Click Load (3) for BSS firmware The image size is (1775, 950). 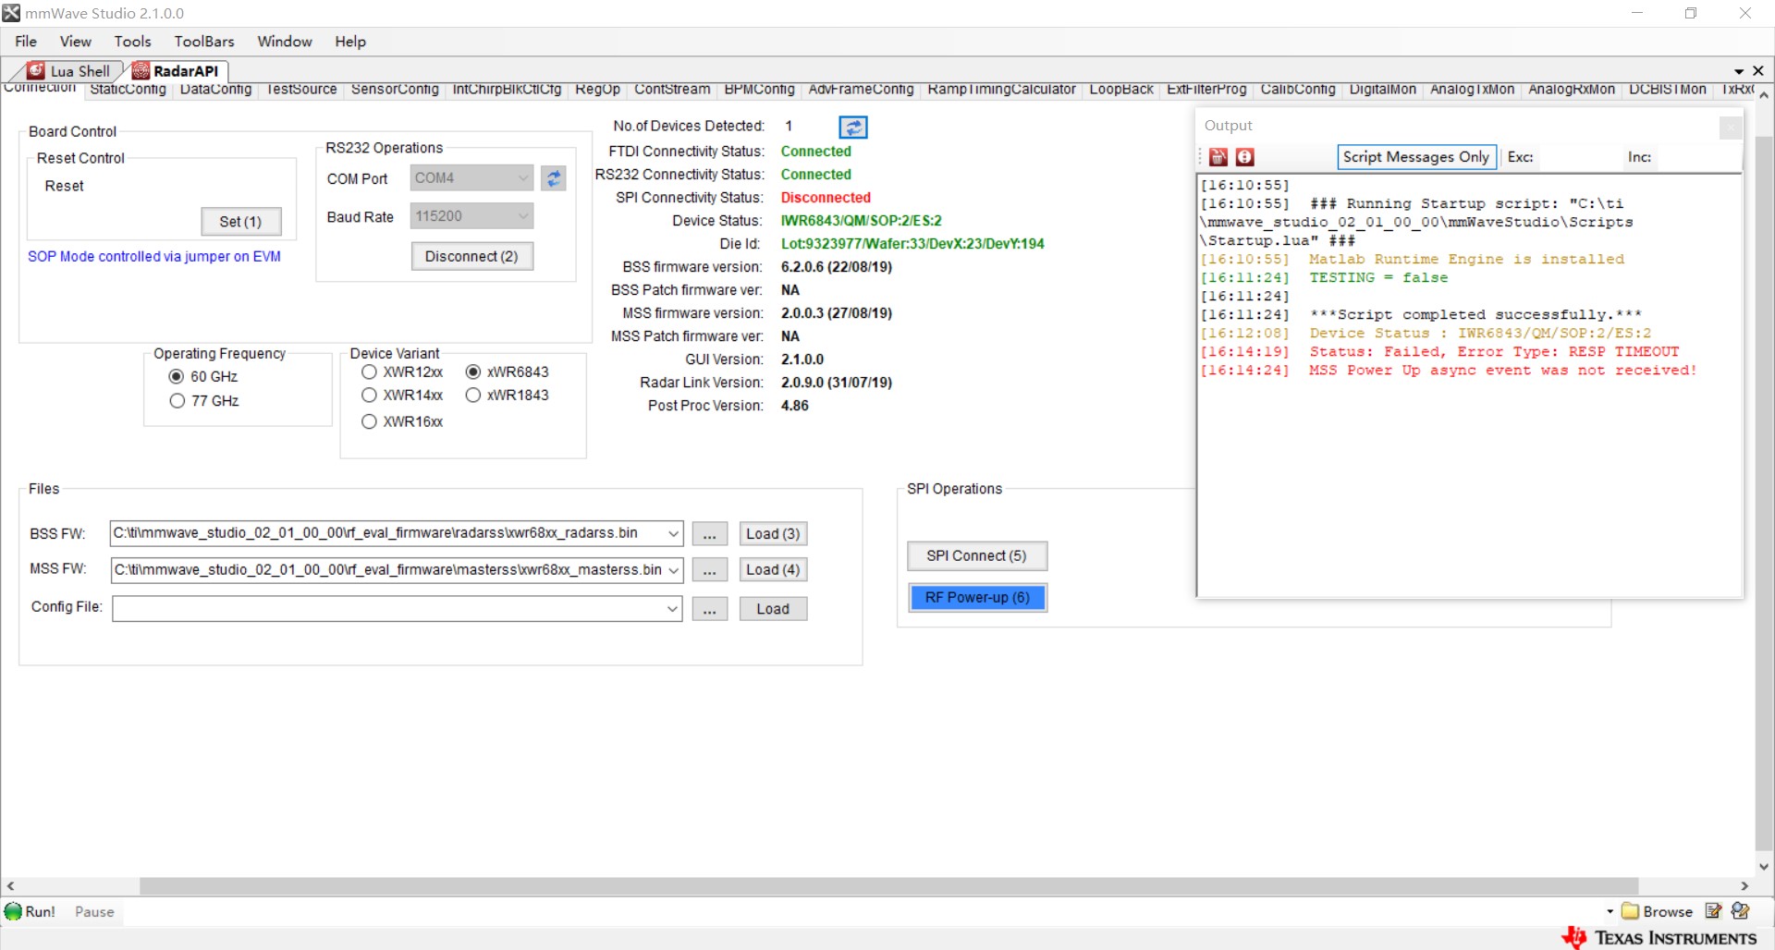773,534
